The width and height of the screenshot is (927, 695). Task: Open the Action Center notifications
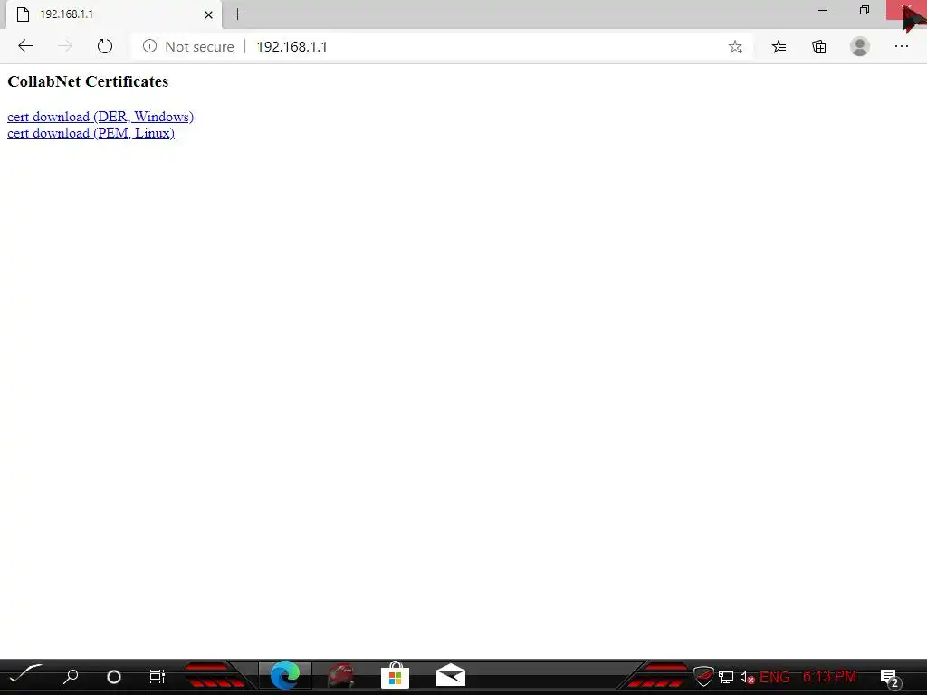(891, 678)
